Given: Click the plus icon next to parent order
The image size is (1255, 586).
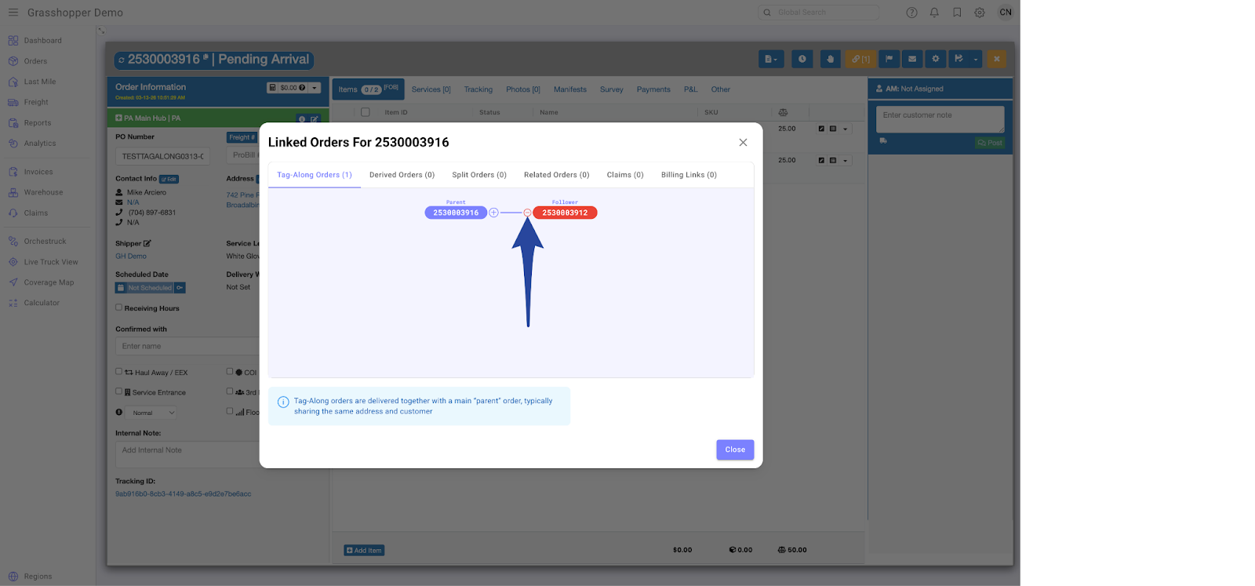Looking at the screenshot, I should [493, 213].
